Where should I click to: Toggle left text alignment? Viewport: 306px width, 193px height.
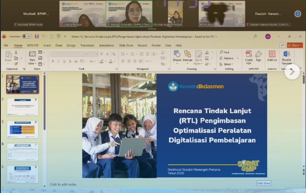[x=123, y=61]
